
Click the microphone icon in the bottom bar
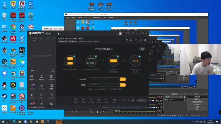pos(106,100)
